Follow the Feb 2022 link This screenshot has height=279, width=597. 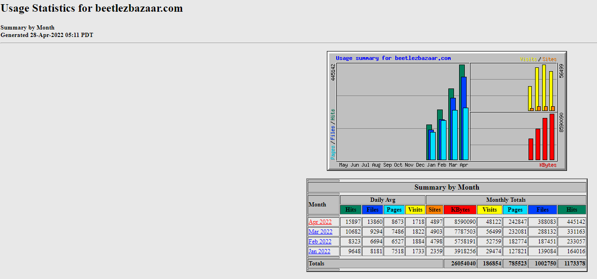pos(320,242)
